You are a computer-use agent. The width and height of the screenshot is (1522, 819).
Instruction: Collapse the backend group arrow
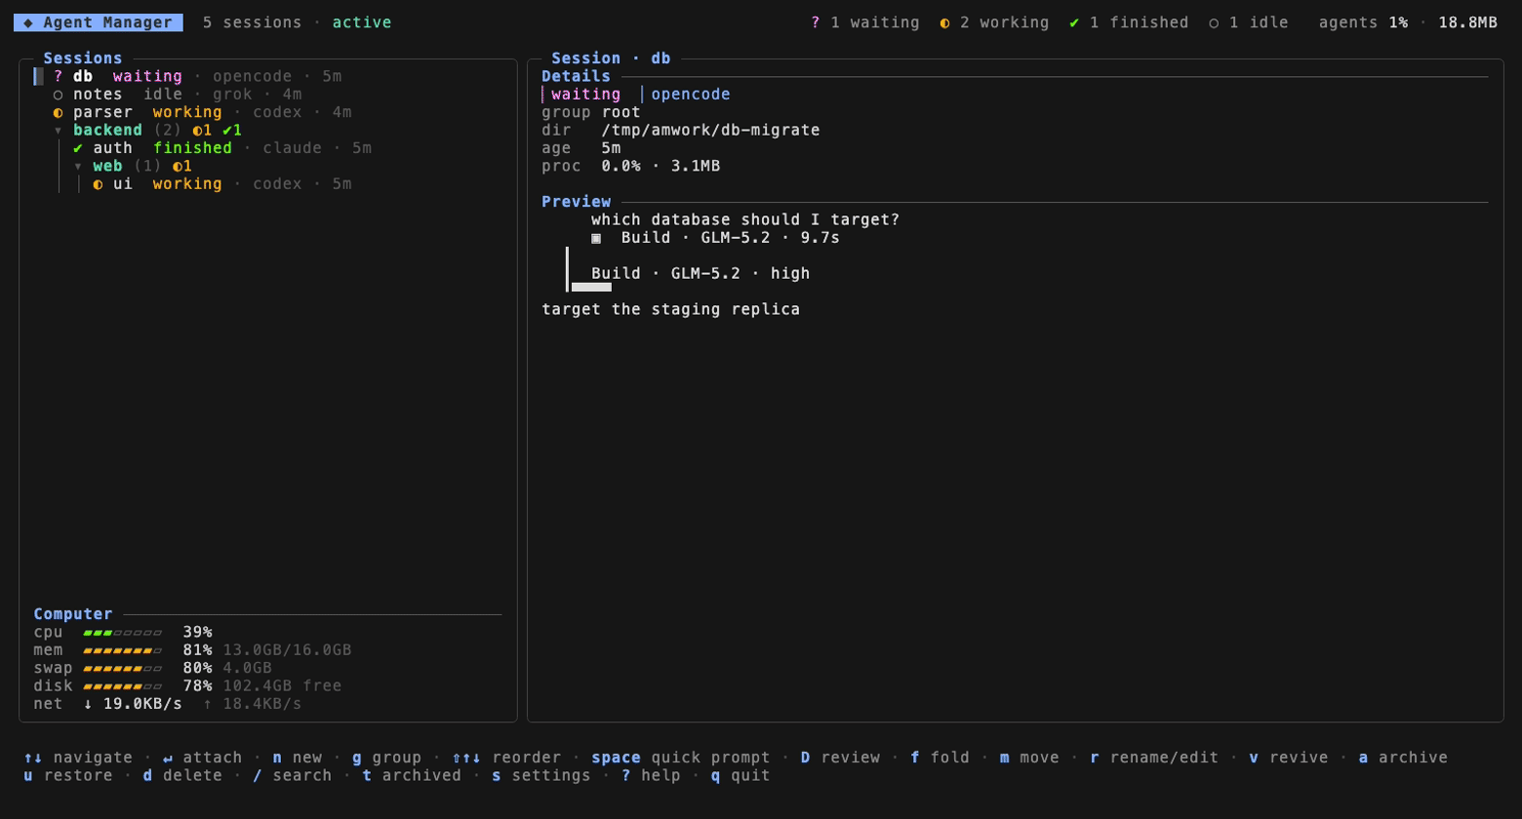click(x=59, y=131)
